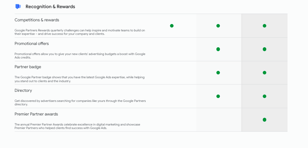308x148 pixels.
Task: Click the Directory row title
Action: click(23, 91)
